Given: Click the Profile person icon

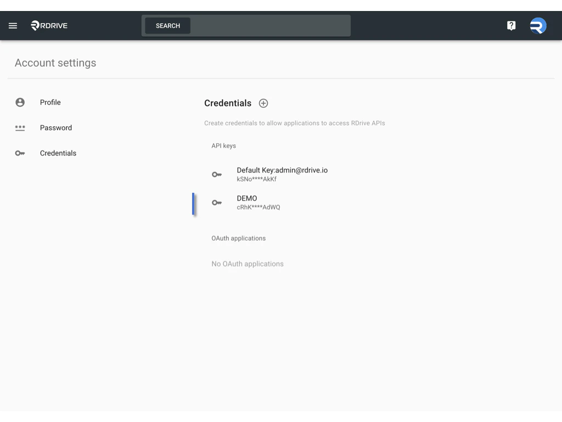Looking at the screenshot, I should [20, 102].
